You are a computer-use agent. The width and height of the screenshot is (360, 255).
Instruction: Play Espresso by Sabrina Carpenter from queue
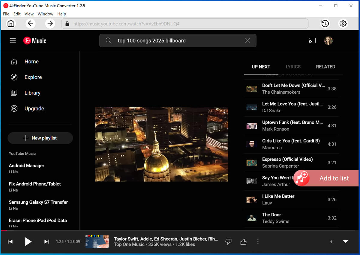click(287, 163)
